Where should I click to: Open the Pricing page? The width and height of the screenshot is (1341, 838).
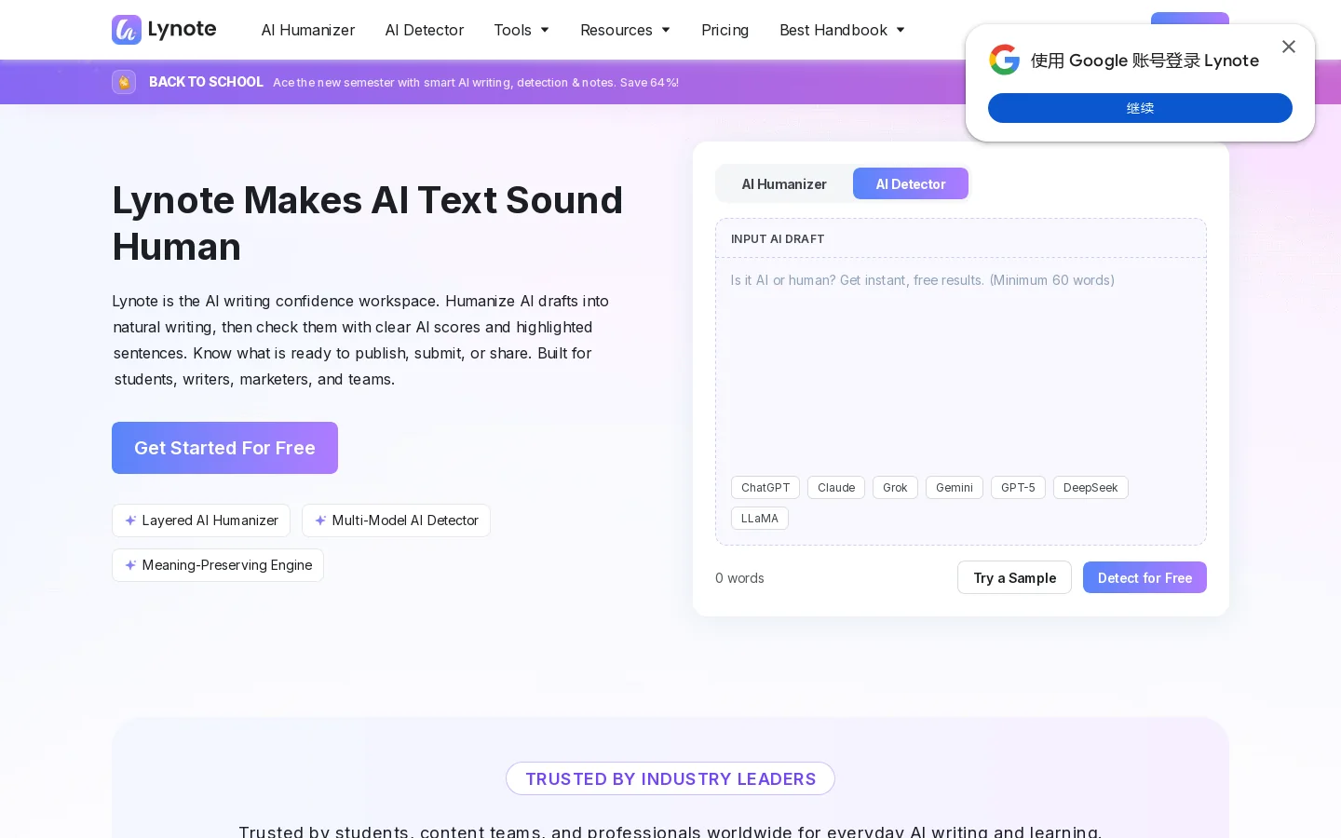tap(725, 30)
